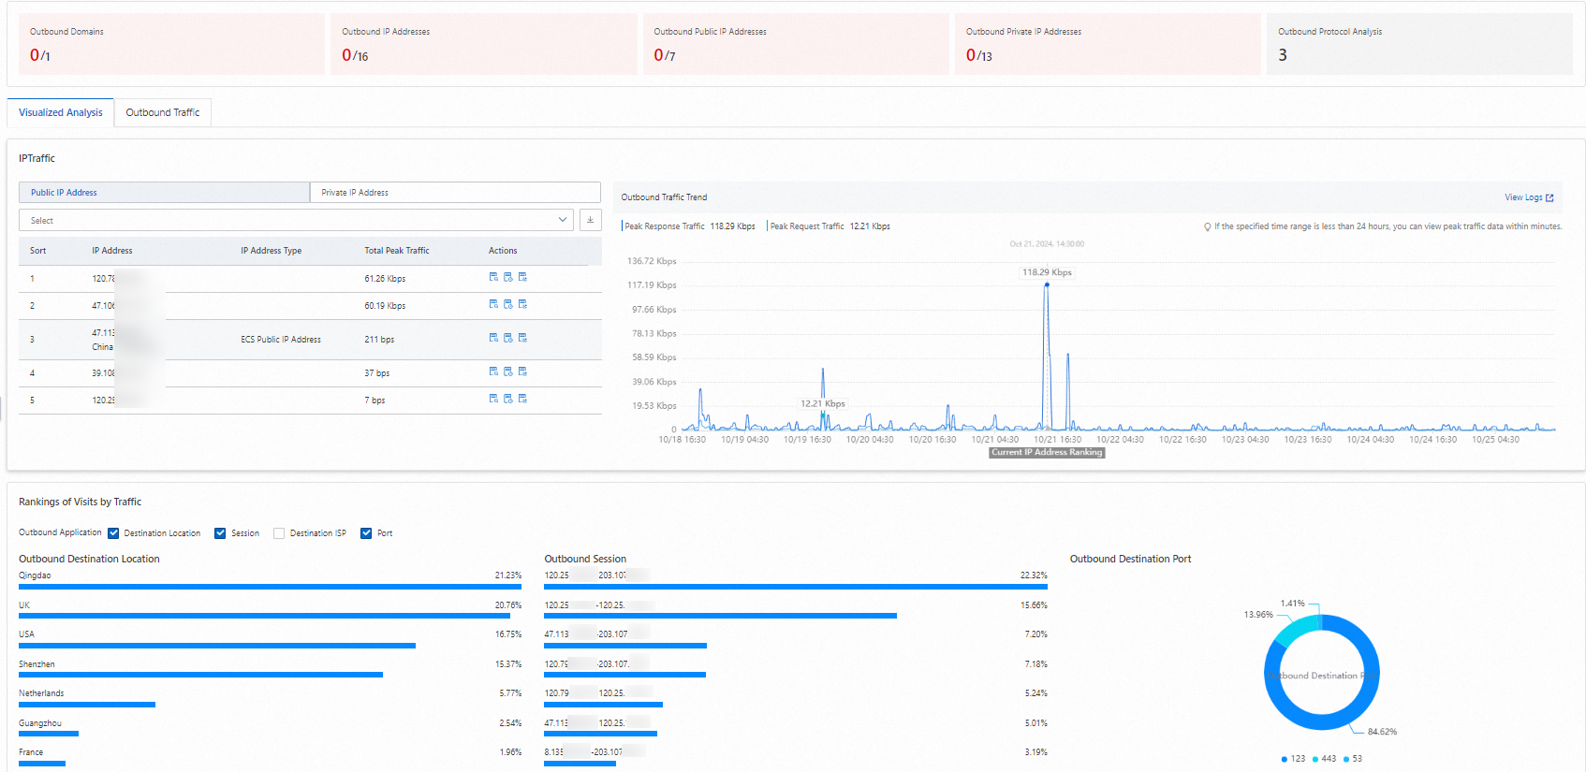
Task: Click the external-link icon beside View Logs
Action: 1549,197
